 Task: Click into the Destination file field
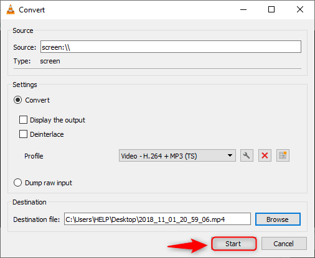(x=157, y=219)
